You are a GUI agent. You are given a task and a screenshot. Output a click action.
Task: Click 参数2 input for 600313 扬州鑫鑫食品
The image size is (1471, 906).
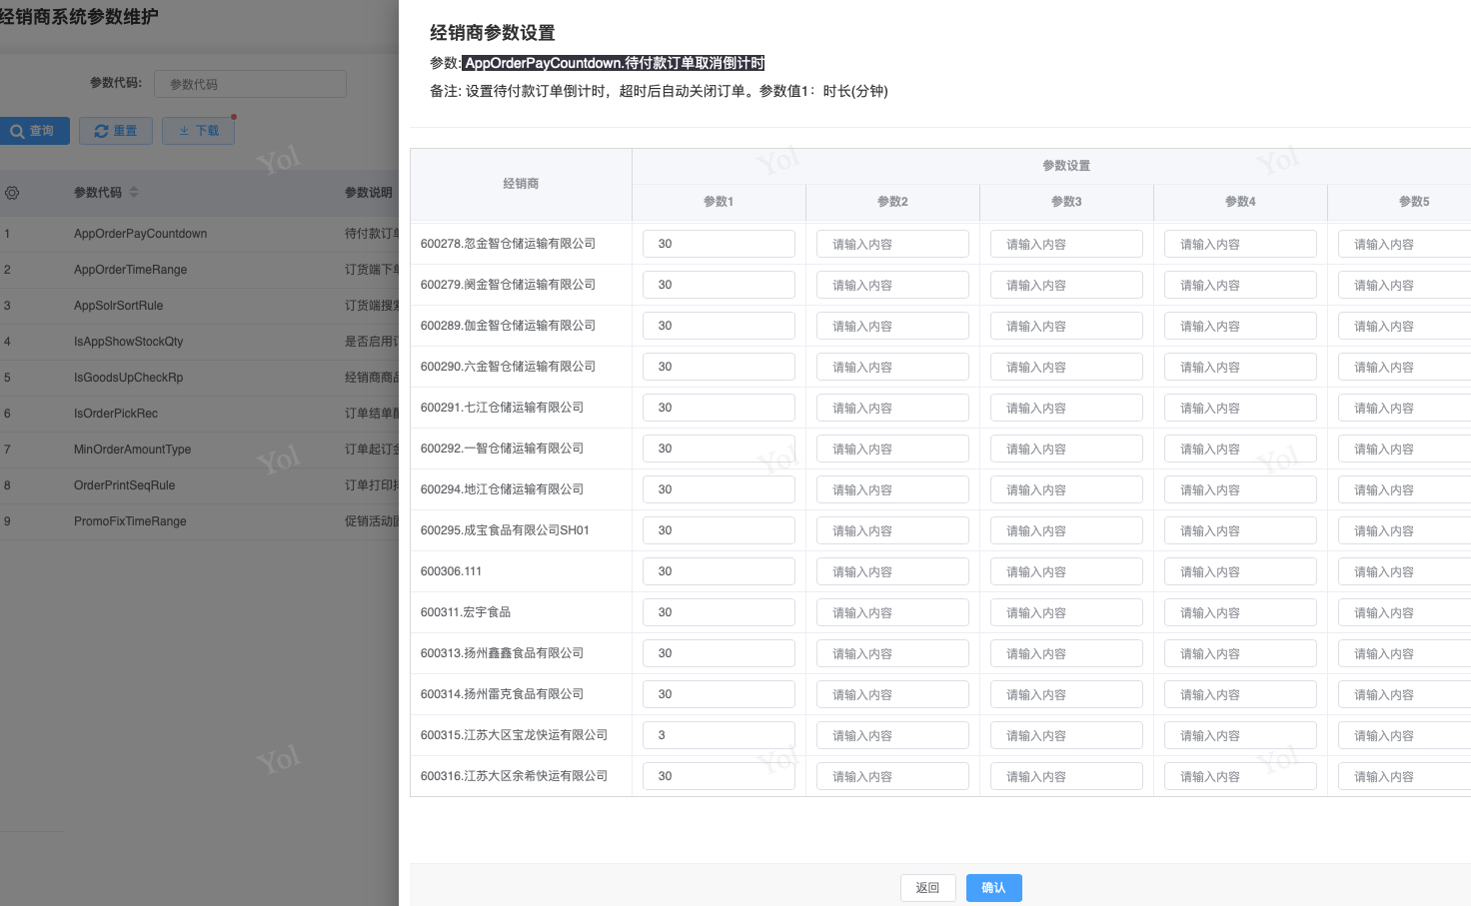point(892,653)
